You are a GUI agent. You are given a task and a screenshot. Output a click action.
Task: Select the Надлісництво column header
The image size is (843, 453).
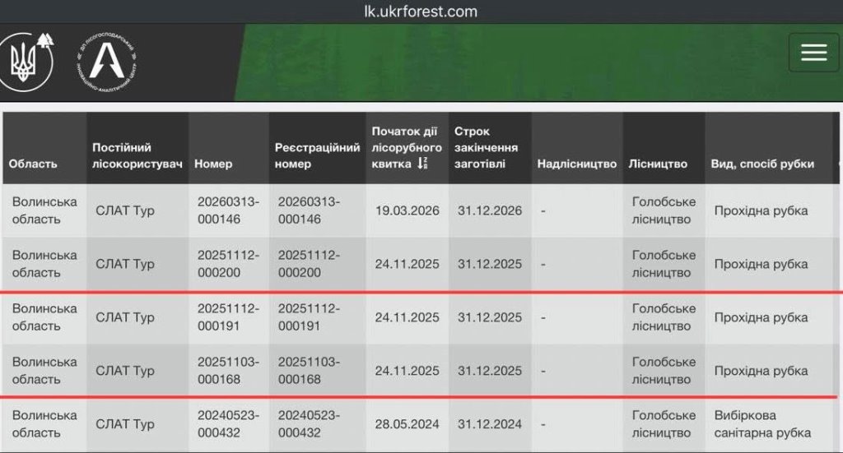[x=576, y=164]
